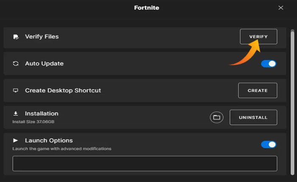Click the Auto Update sync arrows icon

tap(16, 63)
